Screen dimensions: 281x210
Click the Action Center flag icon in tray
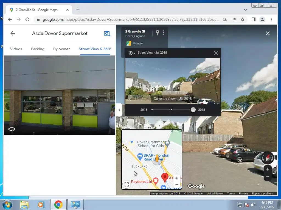tap(247, 205)
